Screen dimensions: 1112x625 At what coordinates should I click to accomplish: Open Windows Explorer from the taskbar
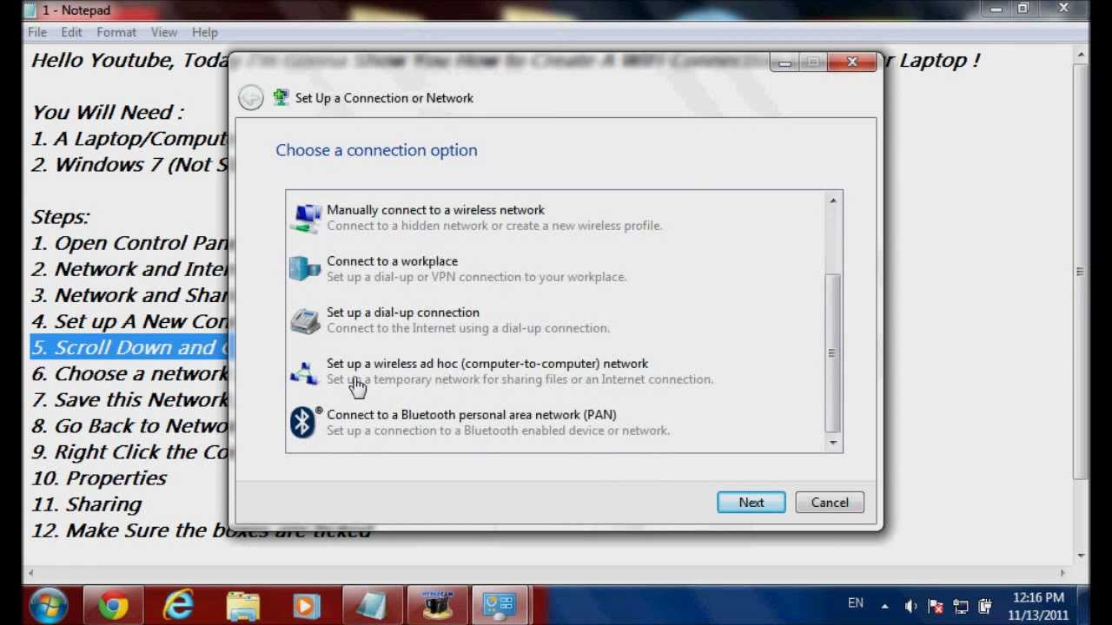pos(242,605)
